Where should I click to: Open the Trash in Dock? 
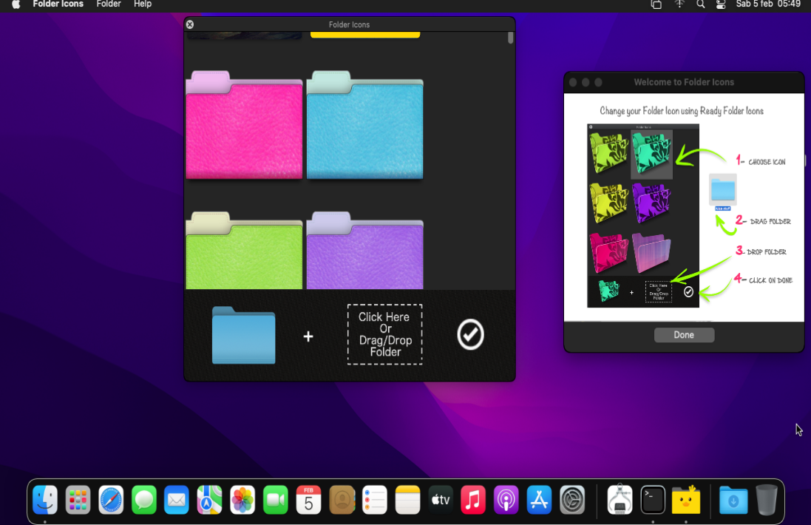pyautogui.click(x=767, y=500)
